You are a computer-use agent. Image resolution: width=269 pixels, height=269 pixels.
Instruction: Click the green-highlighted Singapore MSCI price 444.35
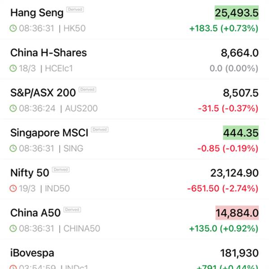click(241, 133)
